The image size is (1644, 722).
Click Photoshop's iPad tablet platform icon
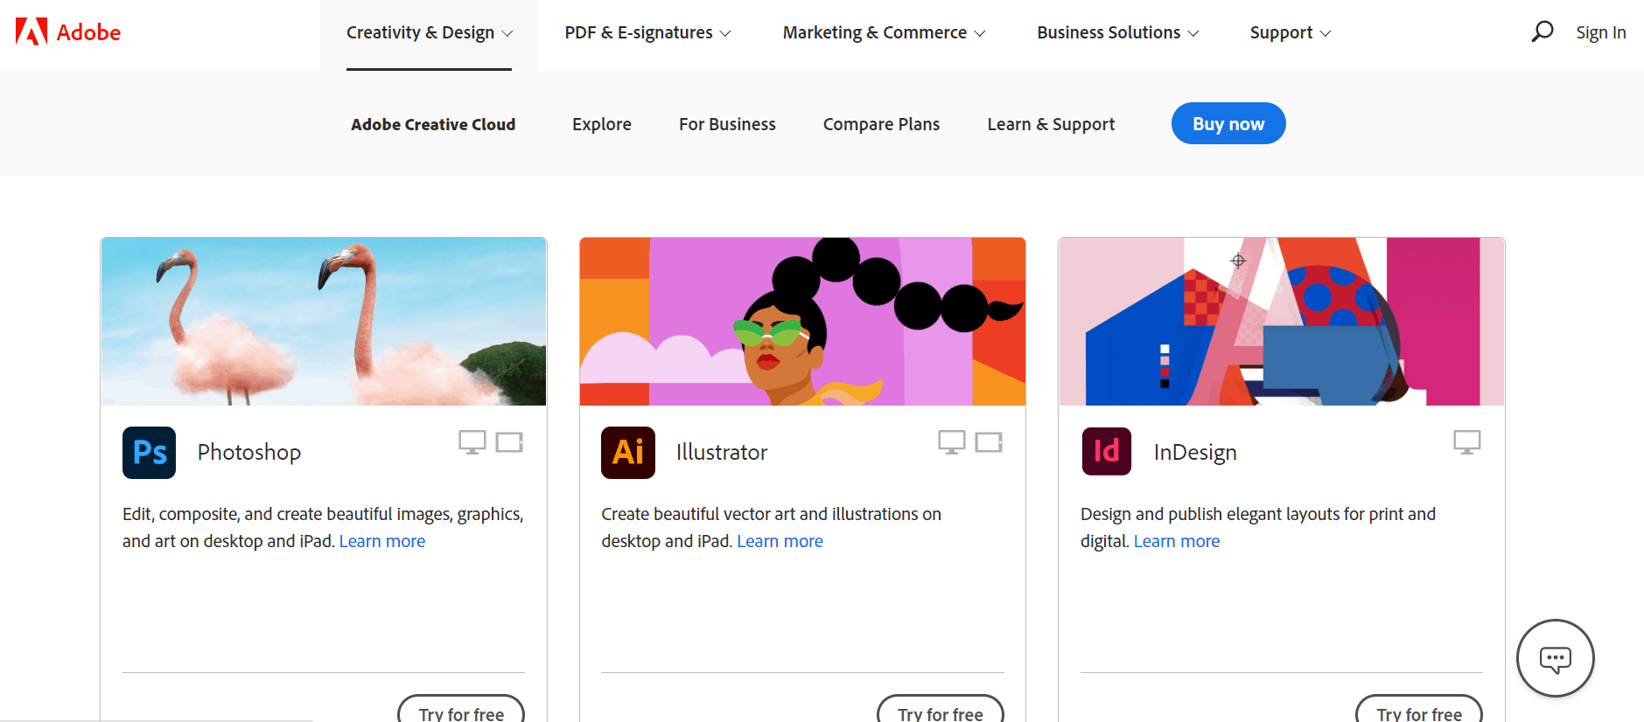coord(509,442)
